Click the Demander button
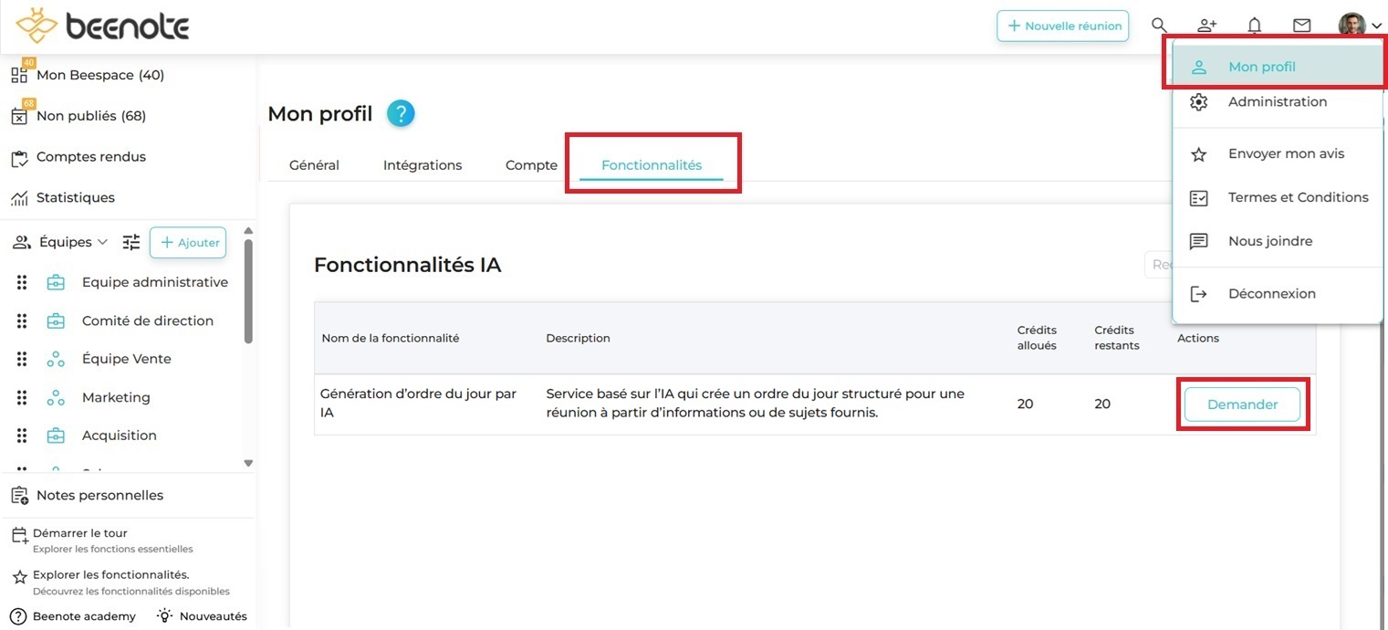Image resolution: width=1388 pixels, height=630 pixels. [1242, 404]
